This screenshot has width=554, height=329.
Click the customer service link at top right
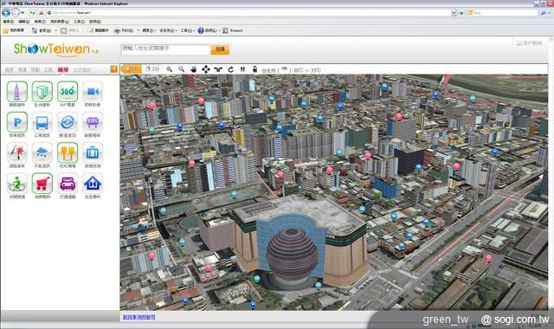point(529,43)
